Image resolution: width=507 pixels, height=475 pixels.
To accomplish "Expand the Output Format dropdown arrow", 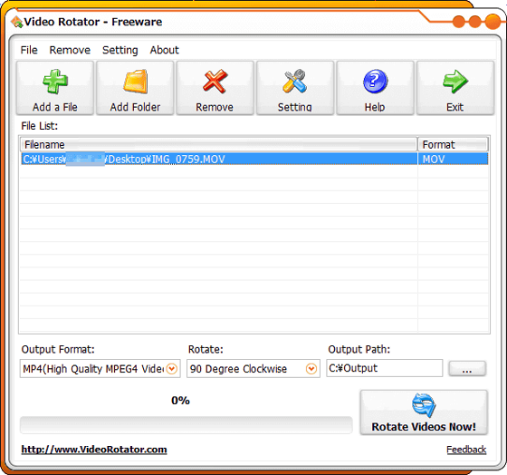I will (172, 368).
